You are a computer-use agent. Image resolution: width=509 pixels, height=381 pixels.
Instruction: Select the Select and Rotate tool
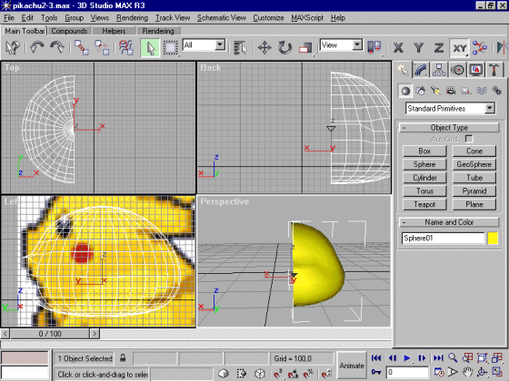284,47
